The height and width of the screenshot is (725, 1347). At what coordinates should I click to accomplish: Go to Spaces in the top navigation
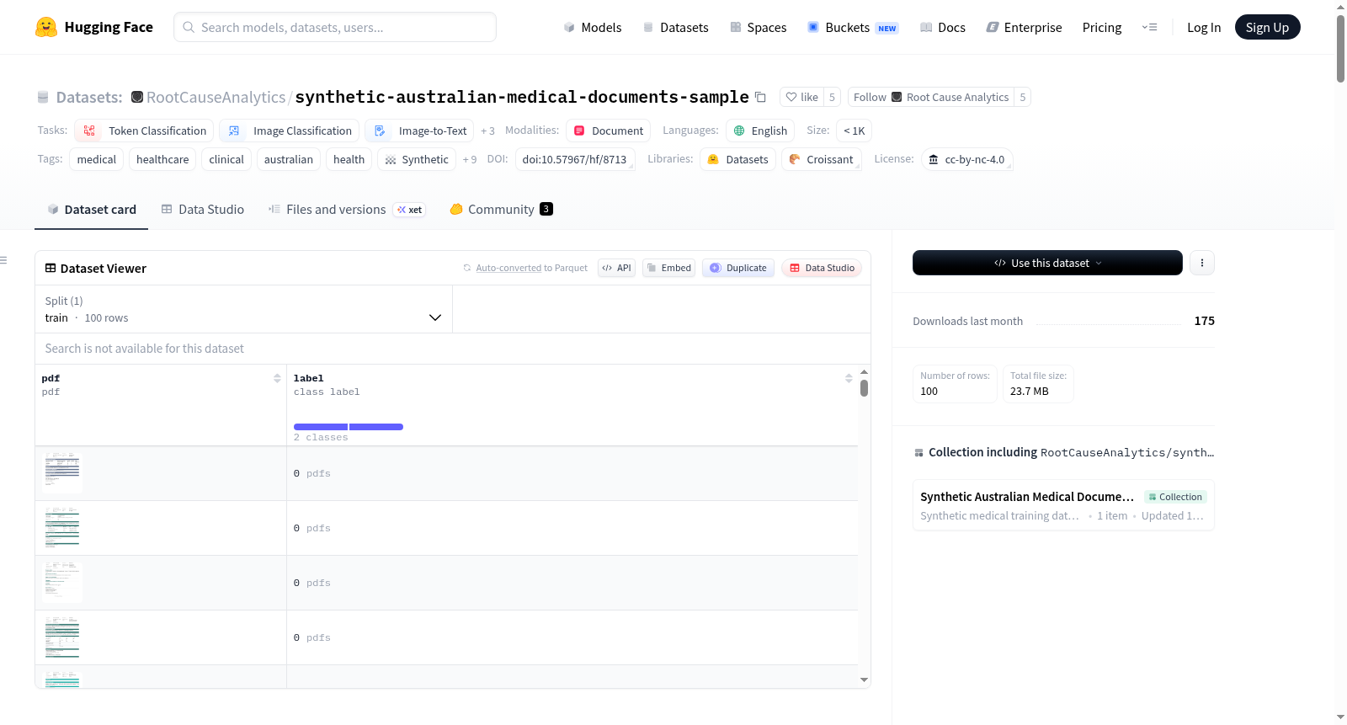pyautogui.click(x=759, y=28)
